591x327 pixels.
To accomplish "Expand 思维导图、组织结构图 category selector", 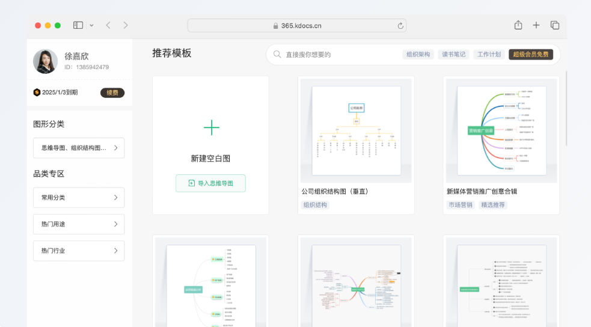I will 79,148.
